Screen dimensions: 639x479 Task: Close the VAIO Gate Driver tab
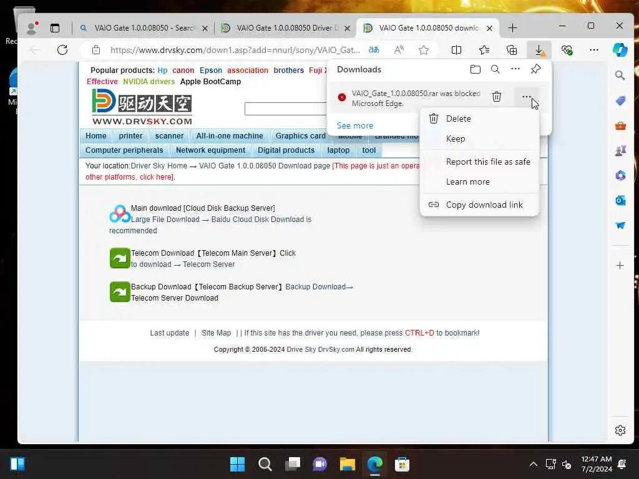click(x=347, y=28)
